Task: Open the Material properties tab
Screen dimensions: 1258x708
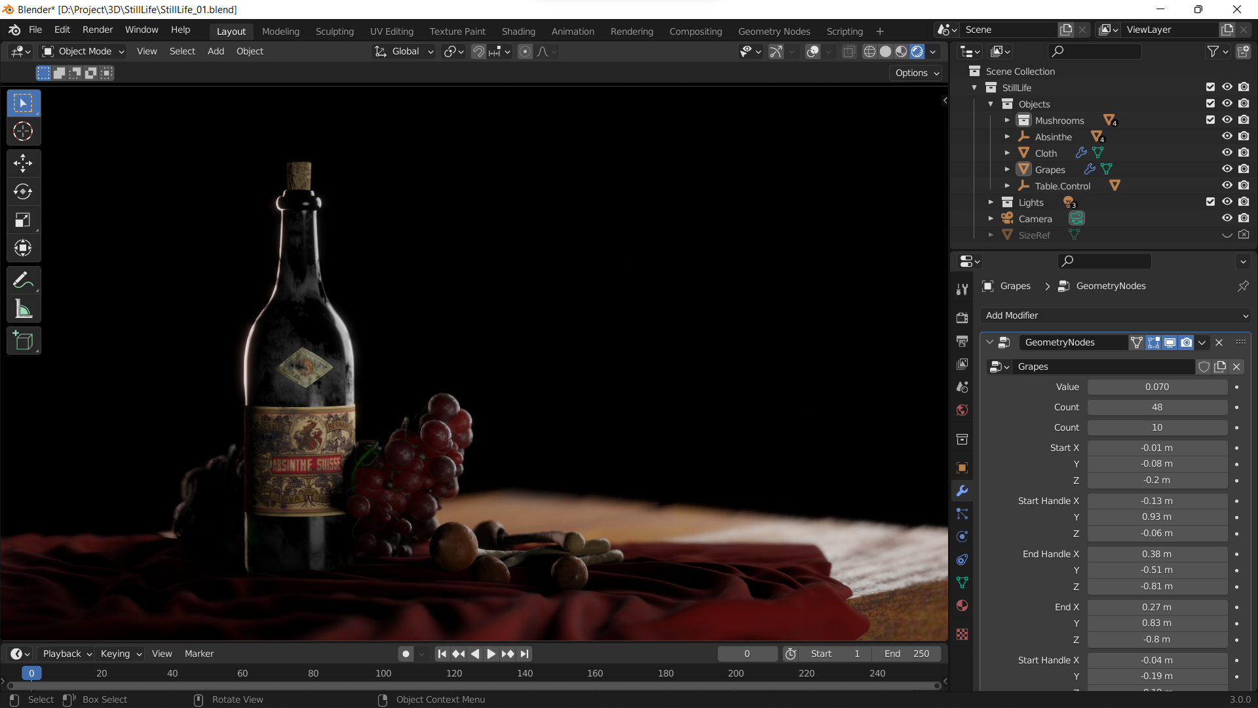Action: click(962, 606)
